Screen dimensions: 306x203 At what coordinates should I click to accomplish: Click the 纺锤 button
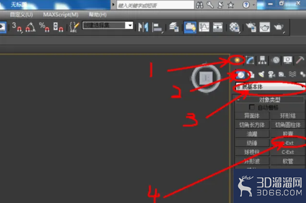(252, 143)
